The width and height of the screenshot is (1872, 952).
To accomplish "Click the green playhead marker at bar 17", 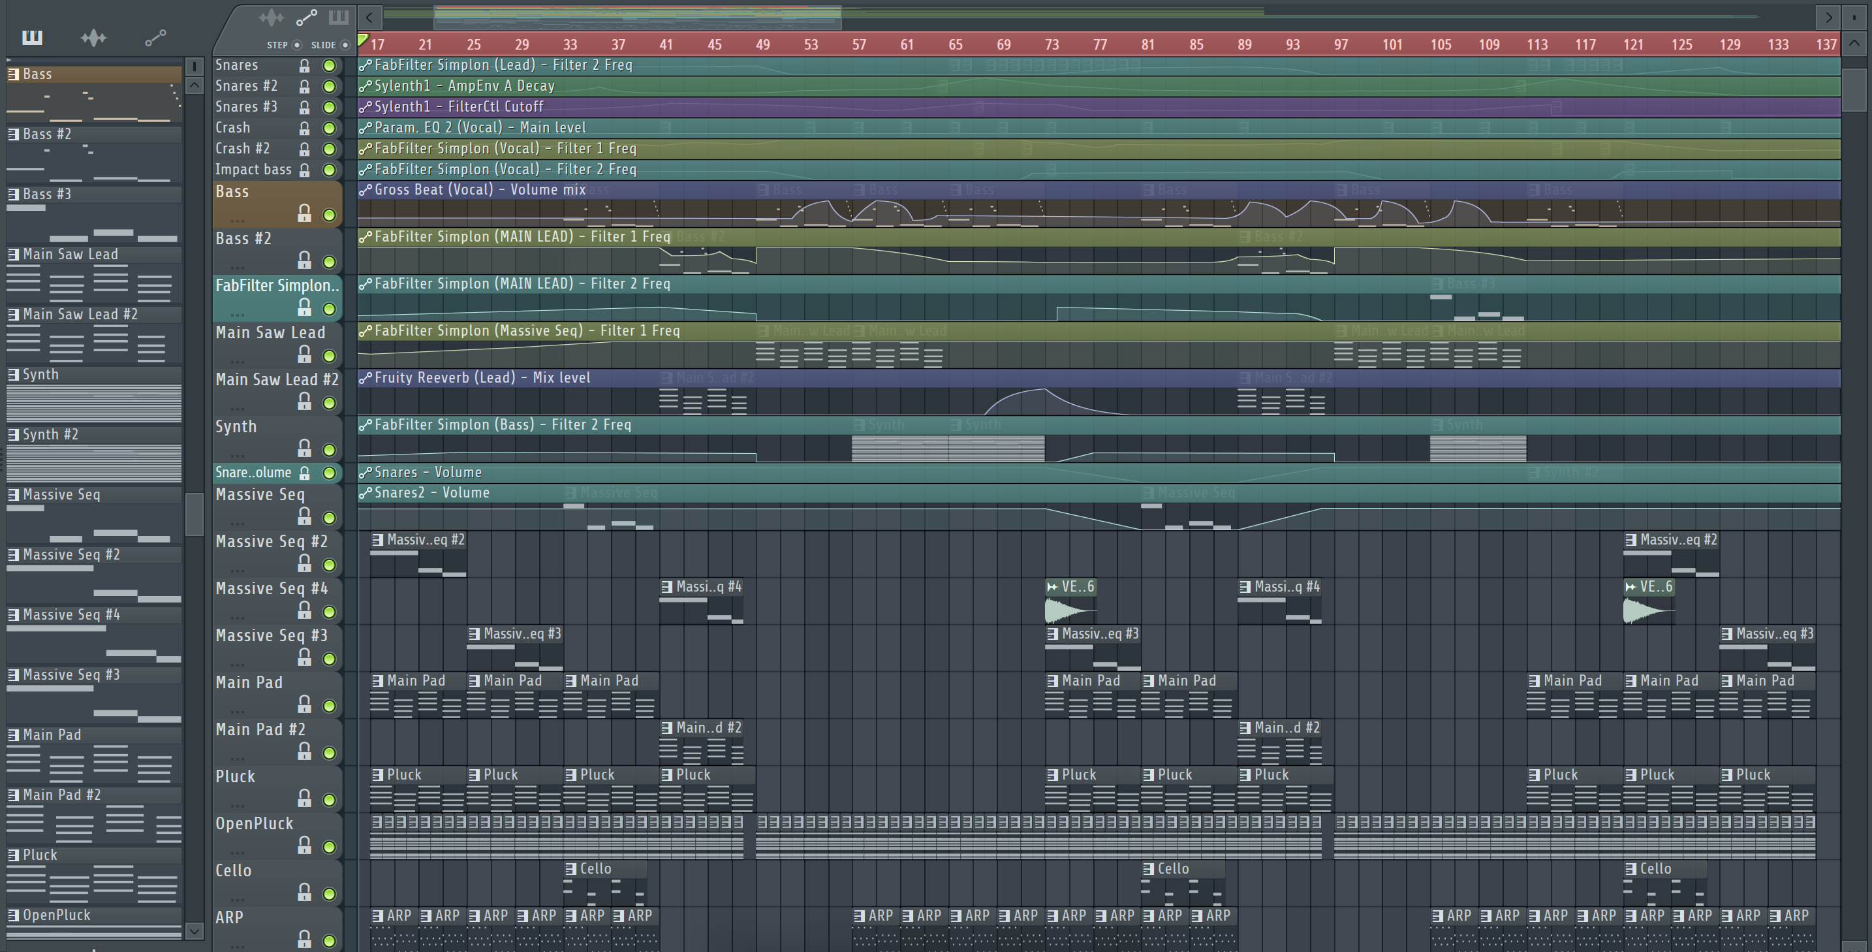I will (363, 40).
